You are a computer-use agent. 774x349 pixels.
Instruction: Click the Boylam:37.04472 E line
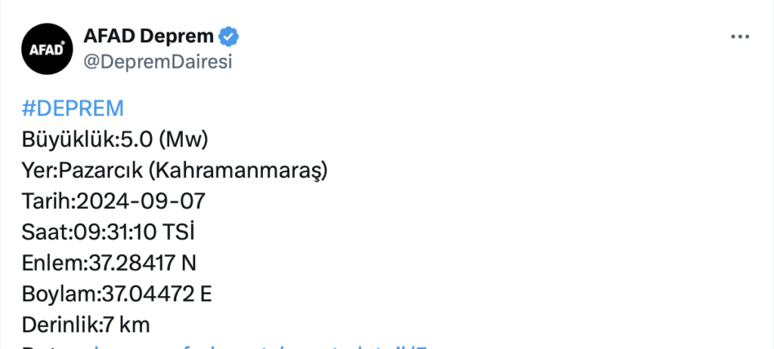point(117,294)
